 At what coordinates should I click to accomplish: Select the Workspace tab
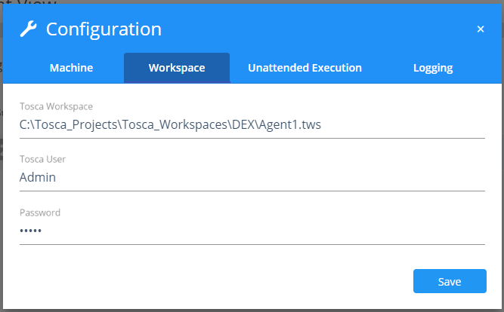(177, 68)
